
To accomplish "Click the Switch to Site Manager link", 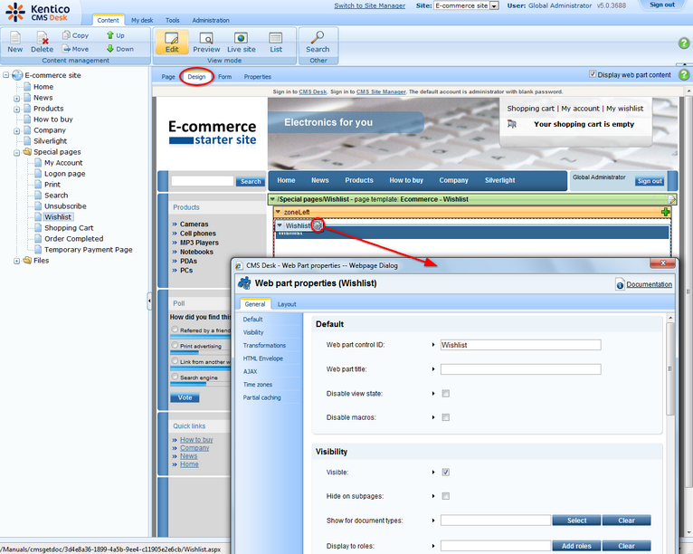I will [x=369, y=5].
